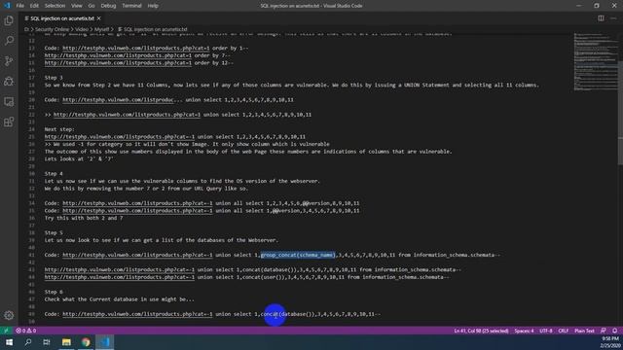Click the 'Step 4' heading text
Screen dimensions: 623x350
click(x=54, y=174)
